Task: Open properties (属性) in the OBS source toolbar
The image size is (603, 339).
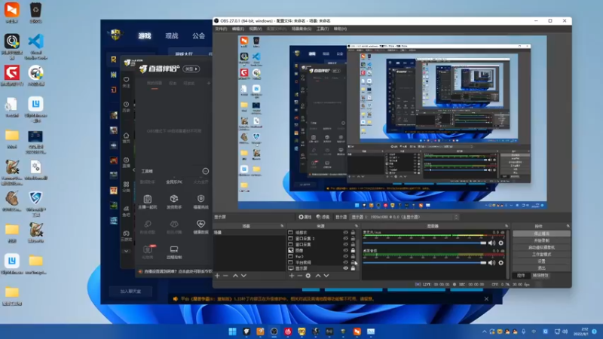Action: click(x=305, y=217)
